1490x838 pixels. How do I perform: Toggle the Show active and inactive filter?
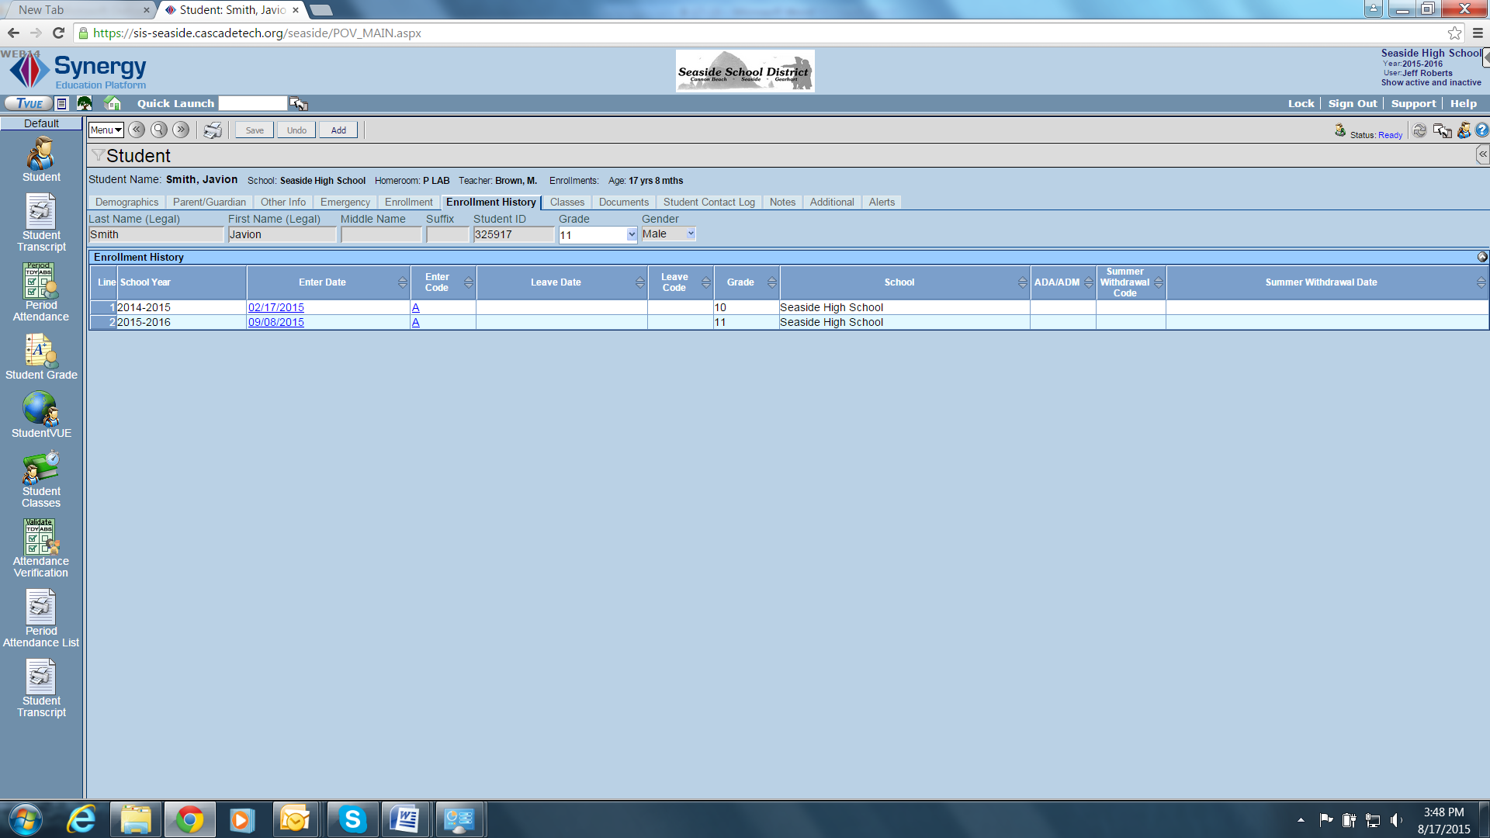tap(1430, 83)
